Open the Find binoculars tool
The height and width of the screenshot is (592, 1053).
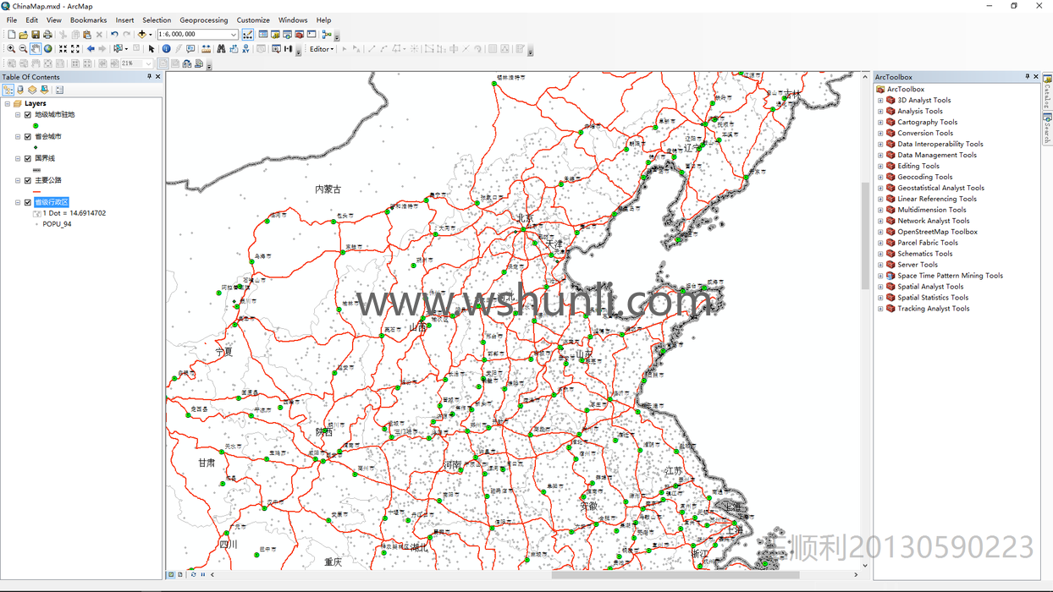click(x=221, y=49)
